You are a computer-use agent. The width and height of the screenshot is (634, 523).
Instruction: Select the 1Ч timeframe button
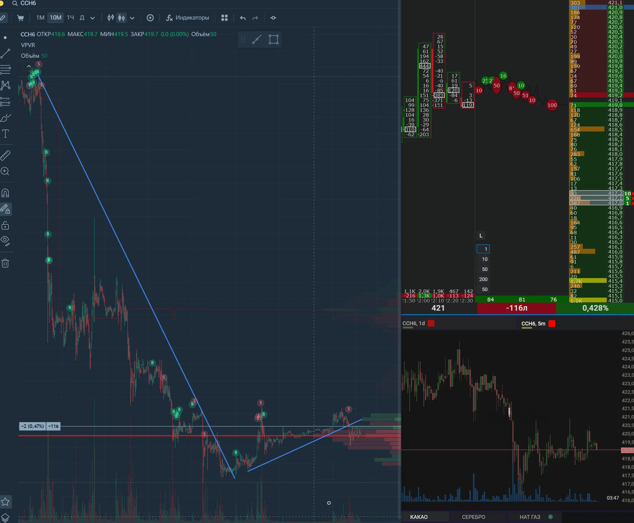click(70, 18)
